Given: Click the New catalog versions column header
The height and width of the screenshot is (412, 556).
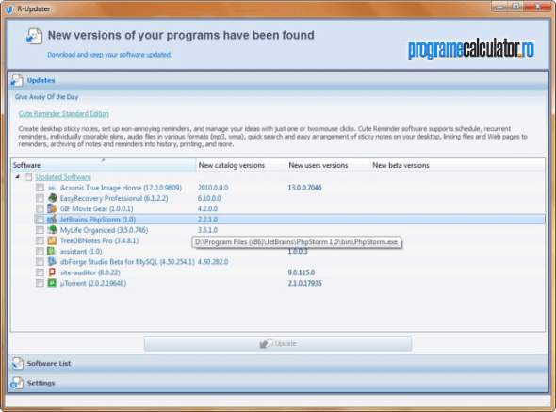Looking at the screenshot, I should (240, 165).
